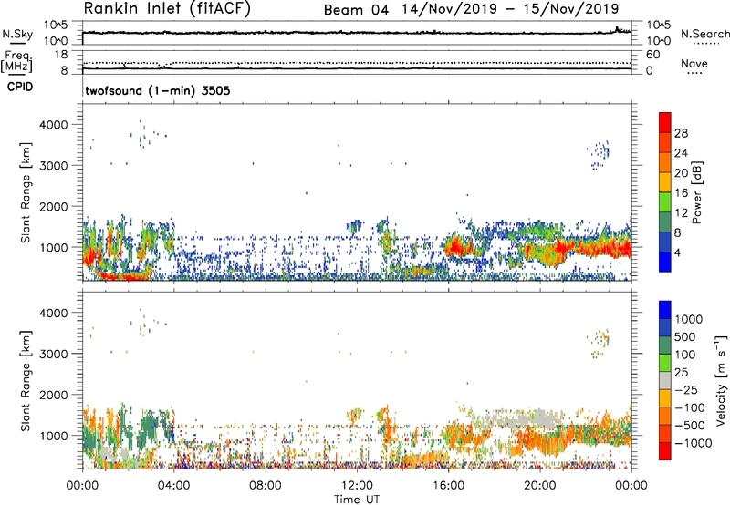Click the '20:00' time tick label
The image size is (730, 505).
539,486
